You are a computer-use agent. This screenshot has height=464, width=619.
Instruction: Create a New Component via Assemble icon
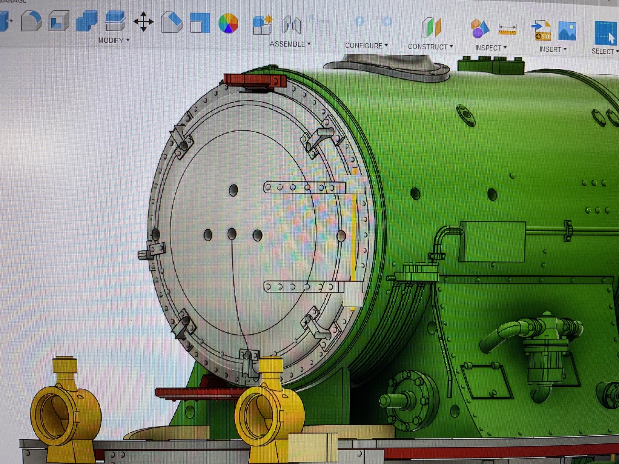pos(263,25)
